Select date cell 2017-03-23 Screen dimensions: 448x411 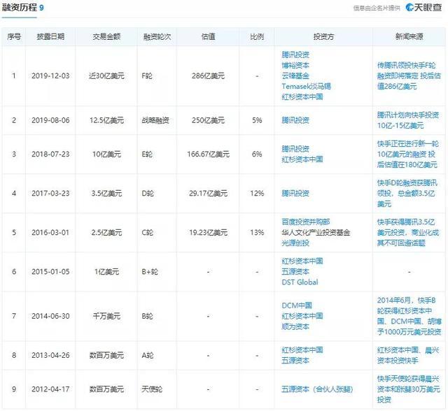50,194
